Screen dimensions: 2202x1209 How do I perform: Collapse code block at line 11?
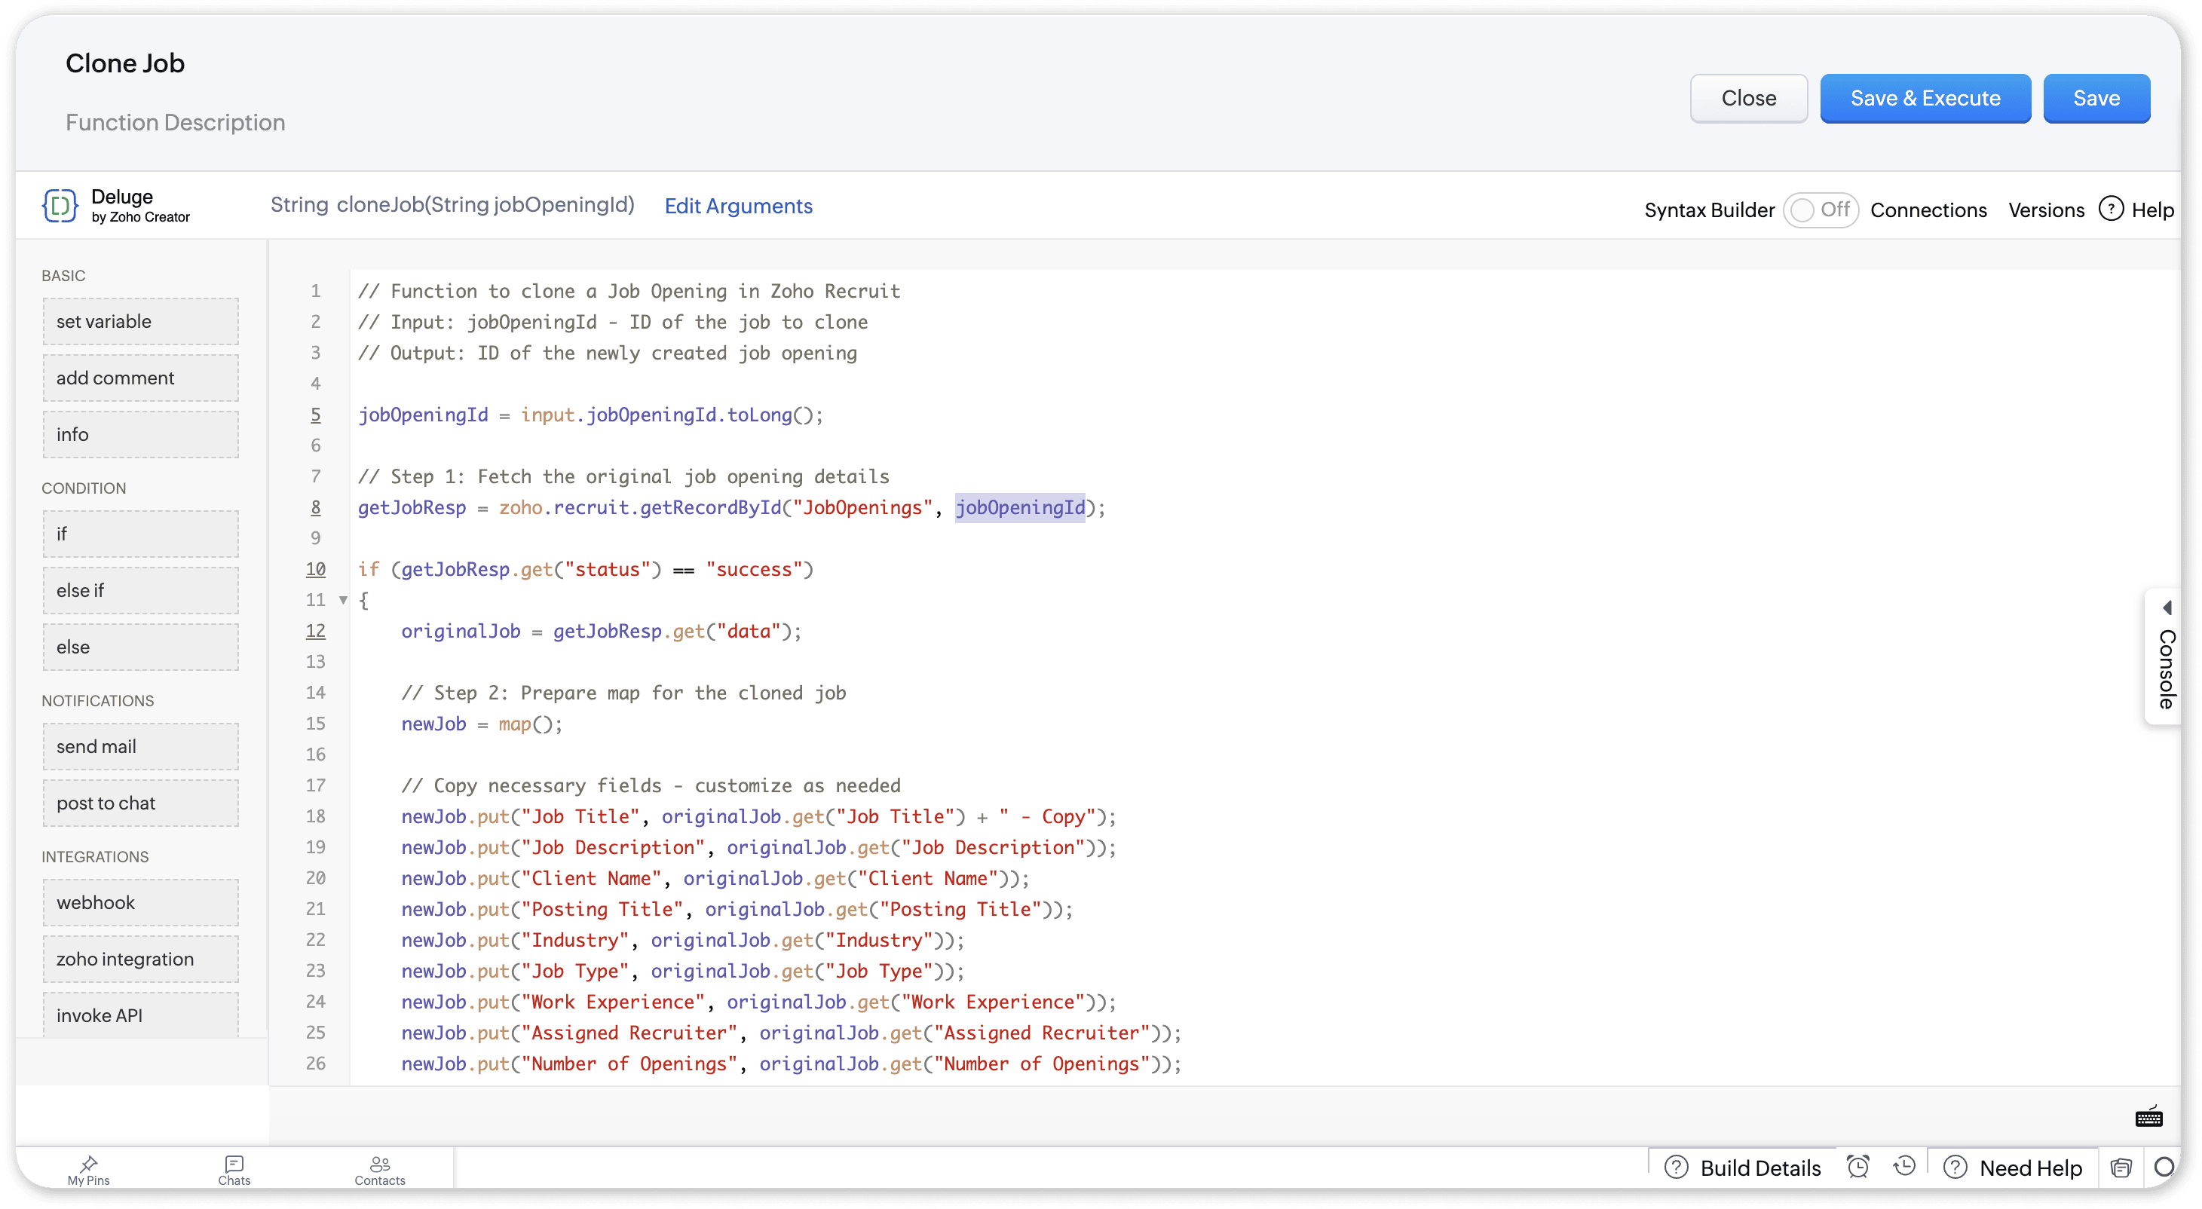pyautogui.click(x=344, y=601)
